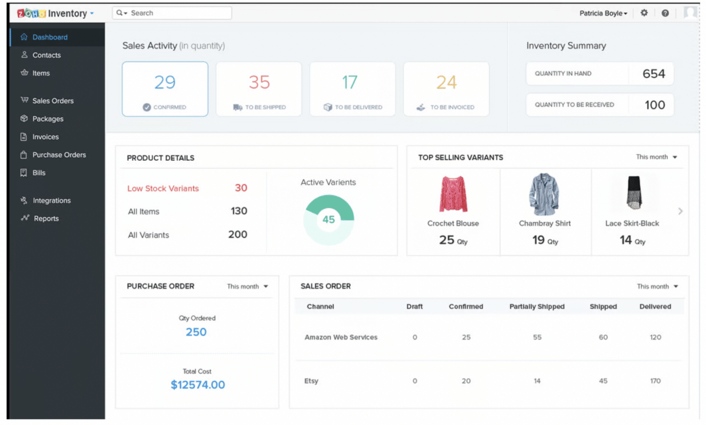Viewport: 706px width, 425px height.
Task: Click the Low Stock Variants link
Action: pos(163,188)
